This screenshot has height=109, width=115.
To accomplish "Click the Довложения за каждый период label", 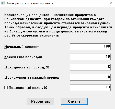I will click(x=32, y=78).
